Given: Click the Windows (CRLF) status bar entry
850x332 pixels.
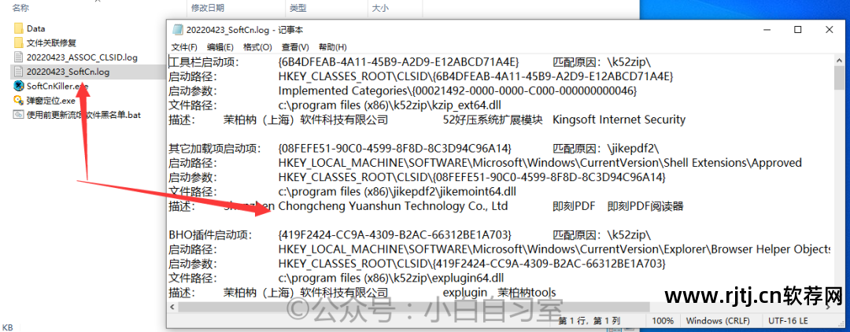Looking at the screenshot, I should pos(717,321).
